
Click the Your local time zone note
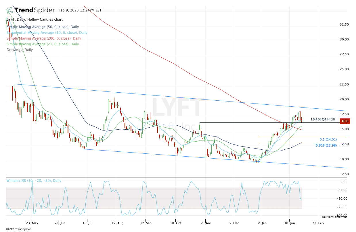334,217
